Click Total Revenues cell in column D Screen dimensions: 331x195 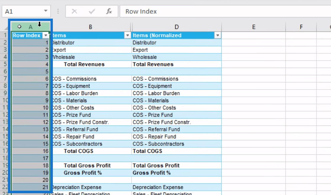pos(177,64)
